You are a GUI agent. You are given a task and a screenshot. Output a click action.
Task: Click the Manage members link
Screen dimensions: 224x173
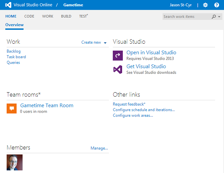[x=99, y=148]
